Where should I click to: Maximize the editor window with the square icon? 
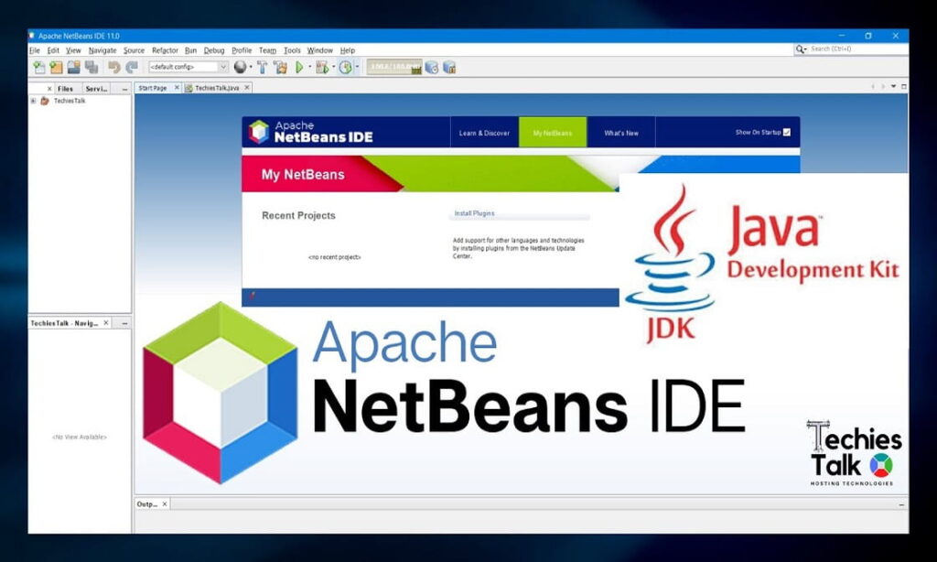click(x=903, y=87)
